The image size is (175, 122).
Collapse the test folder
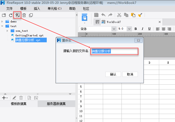point(2,26)
